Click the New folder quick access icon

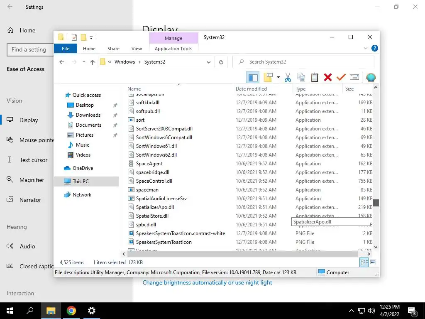tap(83, 37)
